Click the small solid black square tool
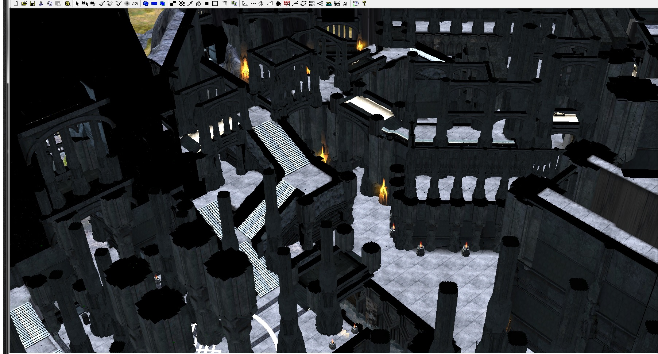The width and height of the screenshot is (658, 354). [x=207, y=3]
